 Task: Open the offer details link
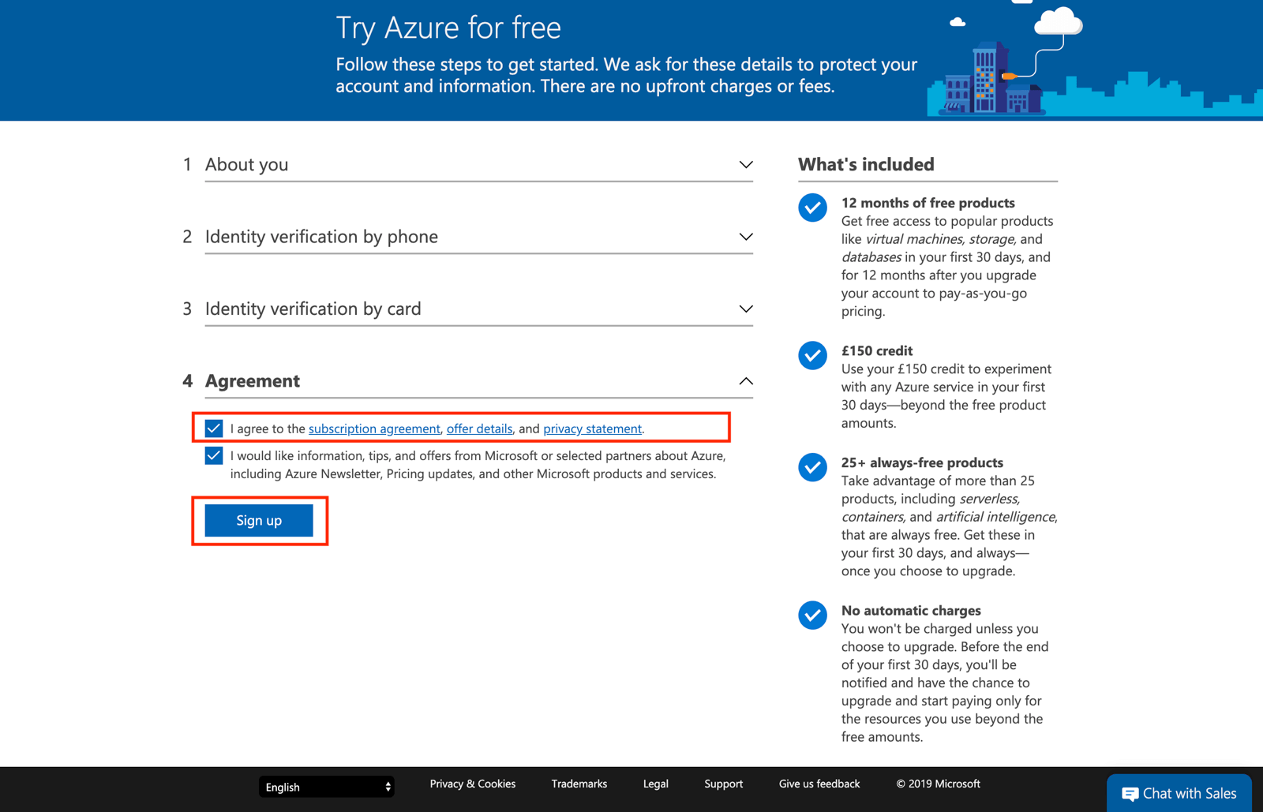479,428
